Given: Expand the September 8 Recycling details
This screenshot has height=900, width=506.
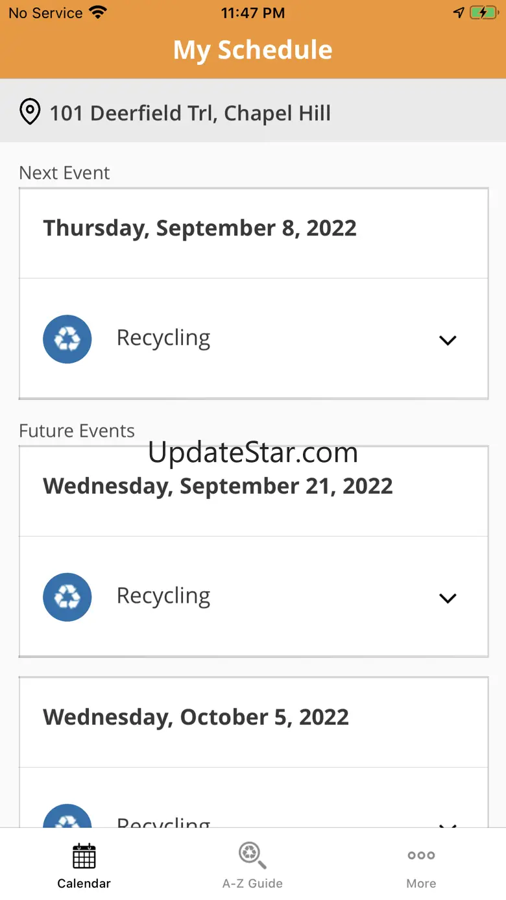Looking at the screenshot, I should [448, 340].
